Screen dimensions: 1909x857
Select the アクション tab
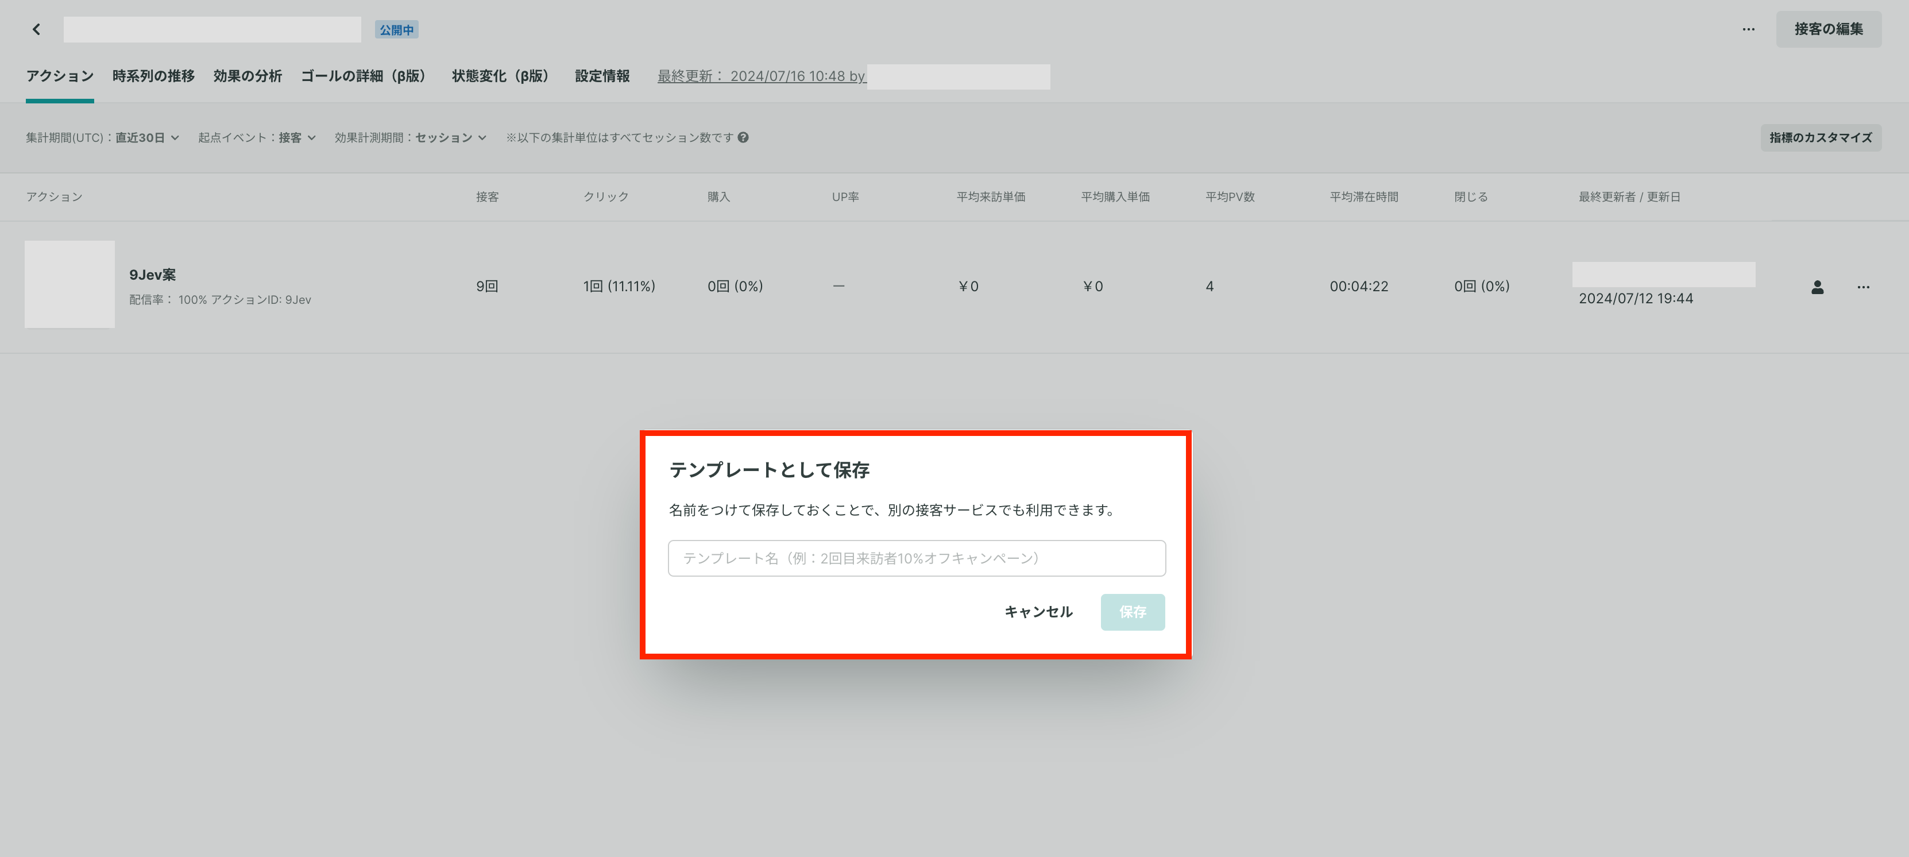click(x=60, y=76)
